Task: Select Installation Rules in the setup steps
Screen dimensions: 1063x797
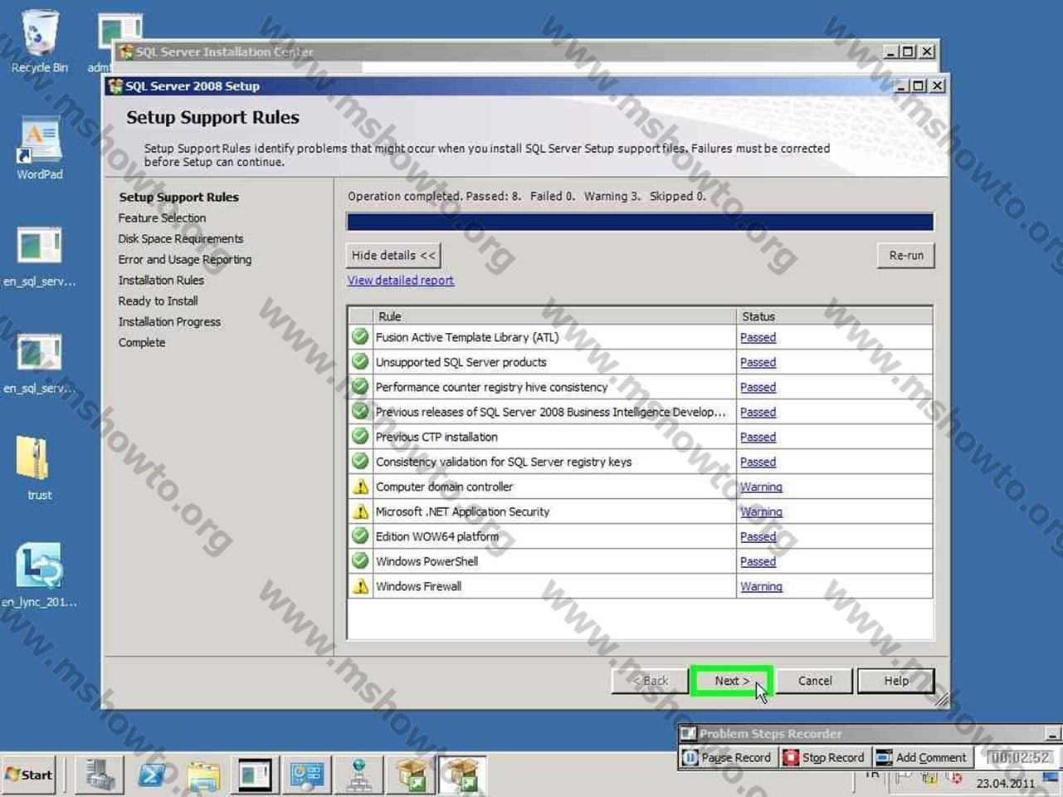Action: 161,281
